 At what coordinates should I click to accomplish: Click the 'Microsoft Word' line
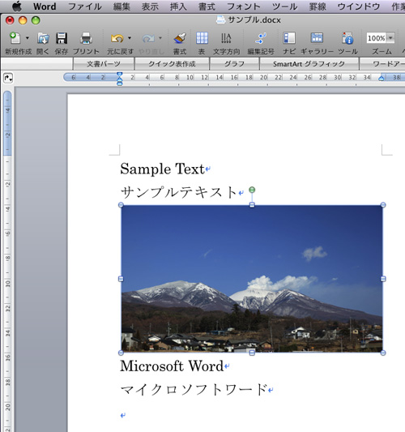point(172,366)
